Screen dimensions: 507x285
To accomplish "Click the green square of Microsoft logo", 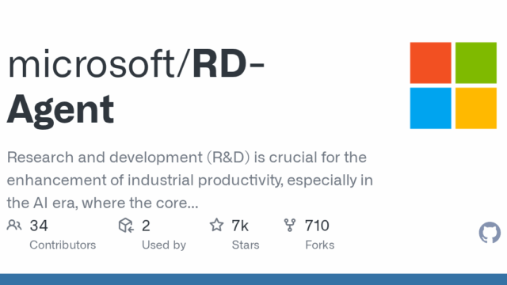I will pos(476,63).
